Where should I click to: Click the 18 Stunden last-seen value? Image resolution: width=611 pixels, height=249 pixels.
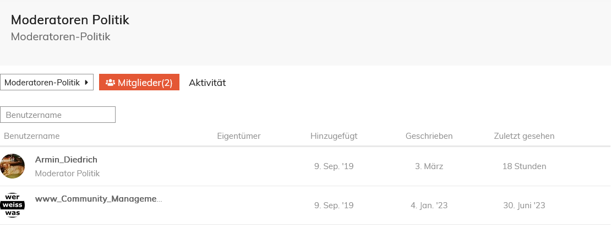click(x=524, y=166)
